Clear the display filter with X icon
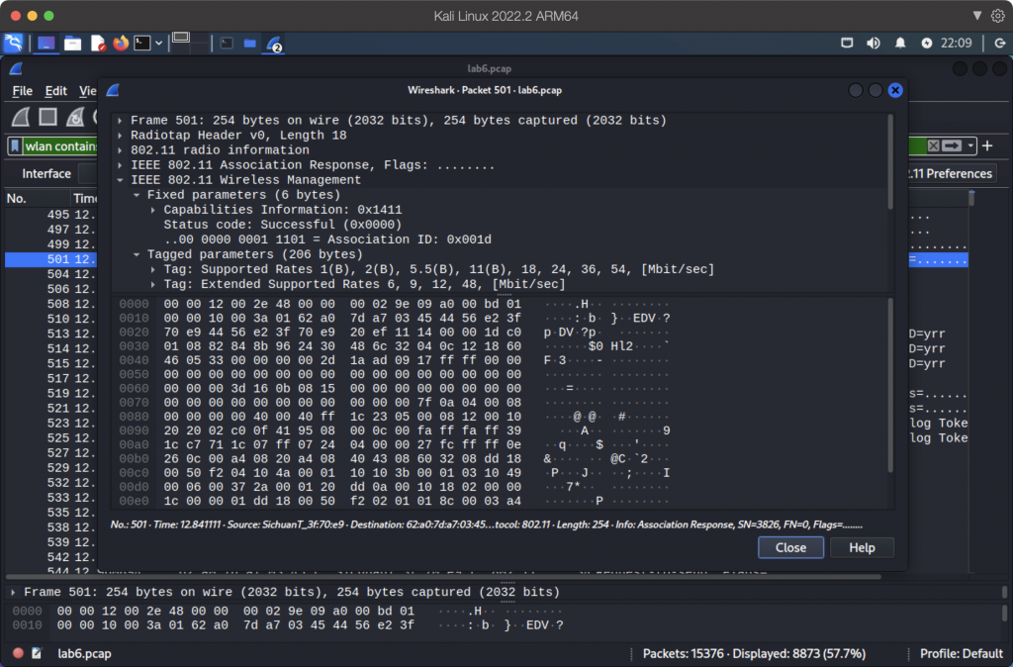 934,145
